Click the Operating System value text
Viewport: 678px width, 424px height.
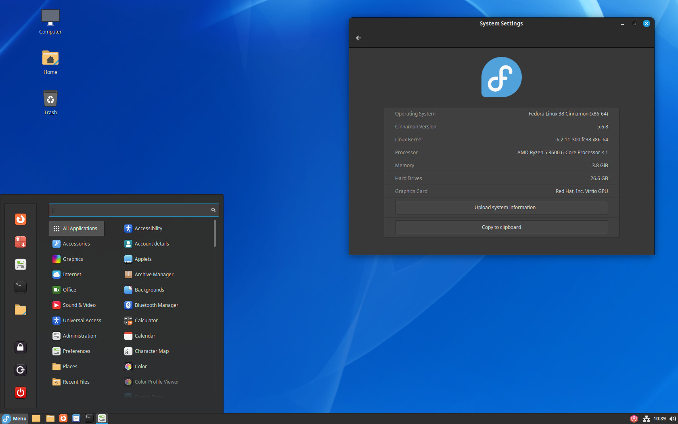(x=568, y=114)
